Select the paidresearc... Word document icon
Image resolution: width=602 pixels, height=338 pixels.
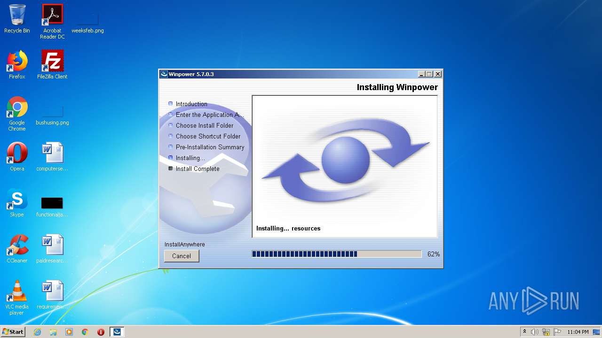[x=52, y=249]
